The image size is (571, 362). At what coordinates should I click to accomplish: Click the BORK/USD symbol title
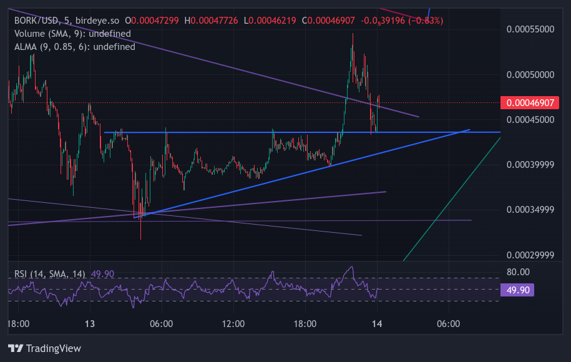coord(36,21)
